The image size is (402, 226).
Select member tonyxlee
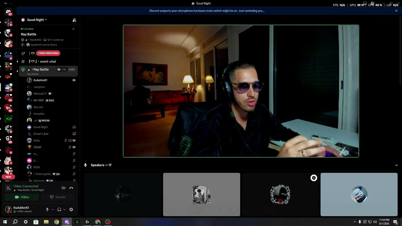point(48,114)
